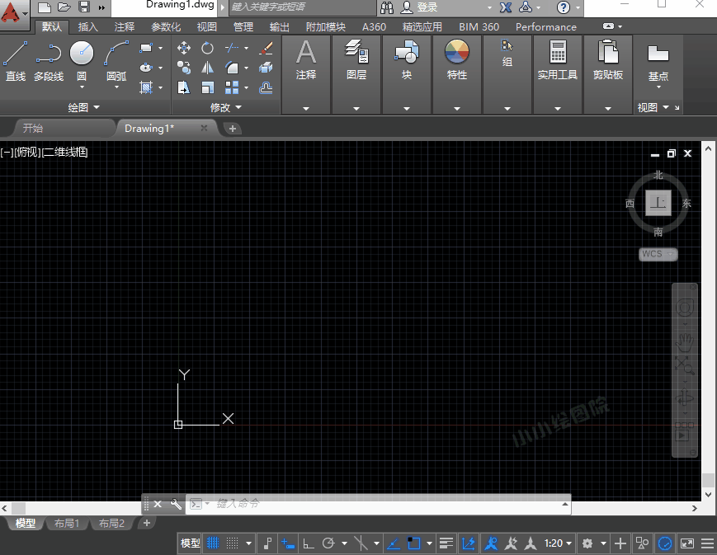This screenshot has width=717, height=555.
Task: Choose the Rectangle draw tool
Action: click(146, 48)
